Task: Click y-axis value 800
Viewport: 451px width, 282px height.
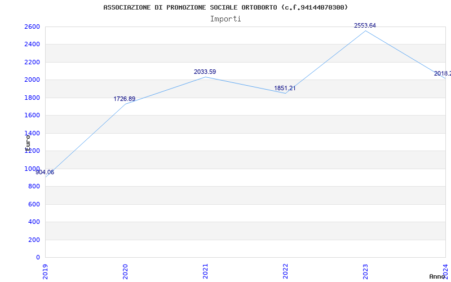Action: 34,187
